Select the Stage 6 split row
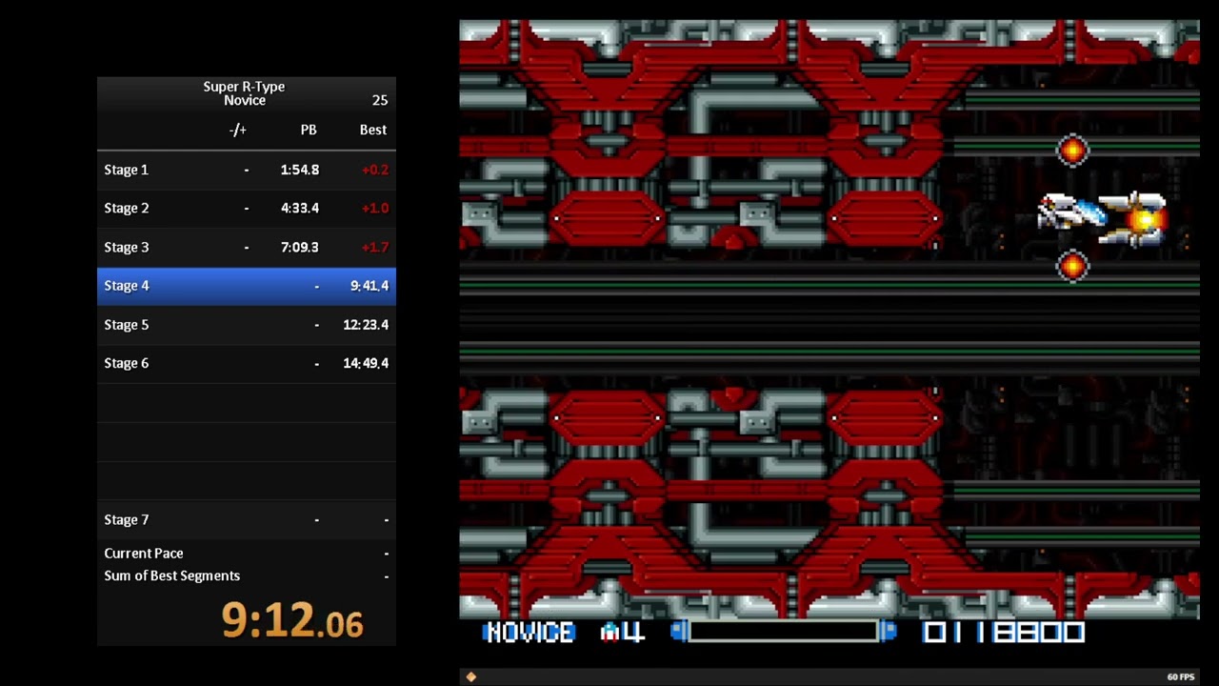Image resolution: width=1219 pixels, height=686 pixels. (247, 363)
